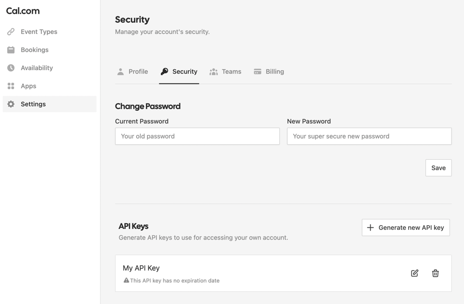
Task: Click inside the New Password field
Action: click(x=369, y=136)
